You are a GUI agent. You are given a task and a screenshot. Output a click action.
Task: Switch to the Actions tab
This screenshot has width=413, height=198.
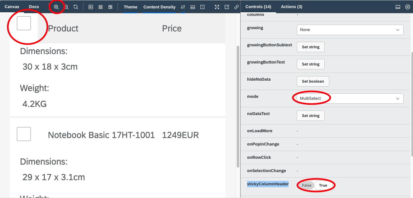coord(291,6)
